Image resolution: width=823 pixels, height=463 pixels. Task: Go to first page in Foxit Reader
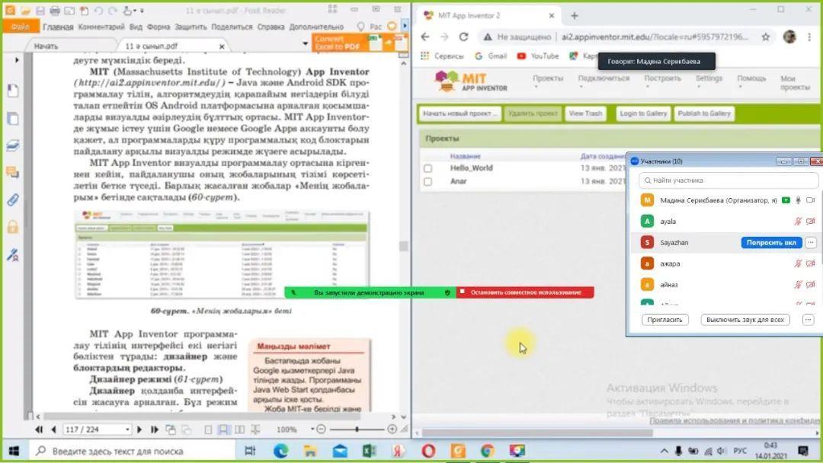39,429
